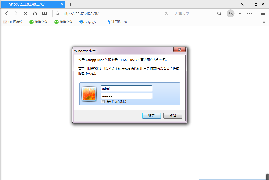
Task: Open the downloads icon
Action: [240, 13]
